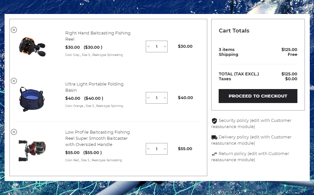Click the Proceed to Checkout button
Viewport: 314px width, 195px height.
[258, 96]
